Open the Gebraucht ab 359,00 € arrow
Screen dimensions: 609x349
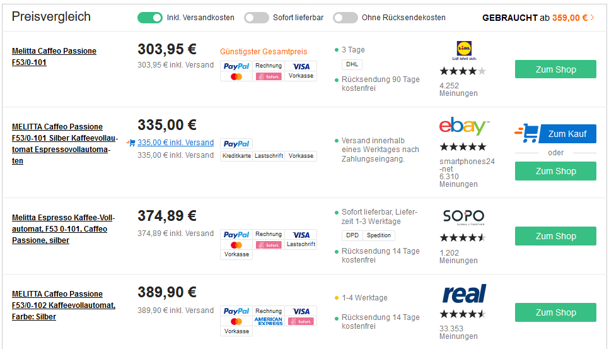pyautogui.click(x=592, y=18)
